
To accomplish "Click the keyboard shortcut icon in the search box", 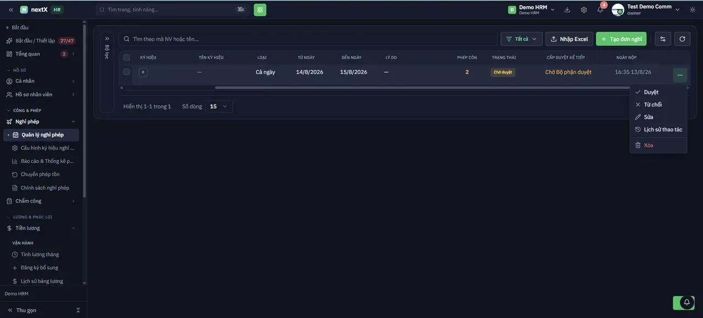I will point(241,10).
